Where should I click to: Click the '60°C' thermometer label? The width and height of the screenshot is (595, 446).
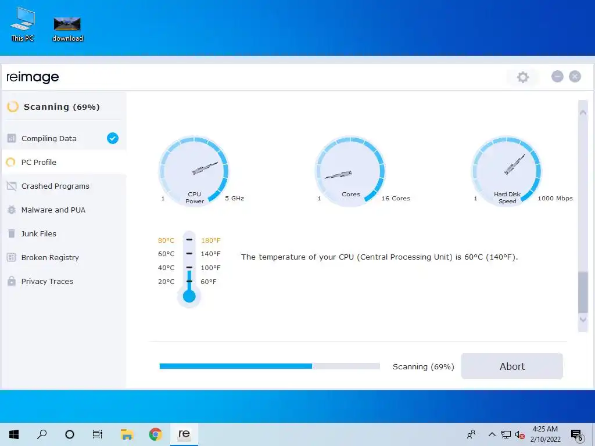(x=166, y=254)
